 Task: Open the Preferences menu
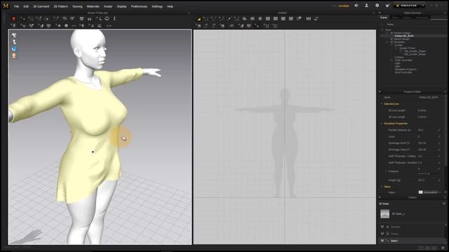pos(139,6)
